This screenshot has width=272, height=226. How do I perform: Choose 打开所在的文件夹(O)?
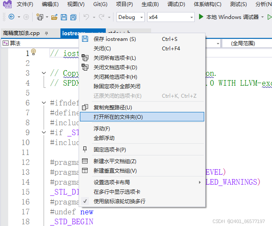[x=142, y=117]
